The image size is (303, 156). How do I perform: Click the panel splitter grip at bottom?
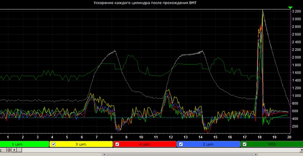[x=180, y=154]
